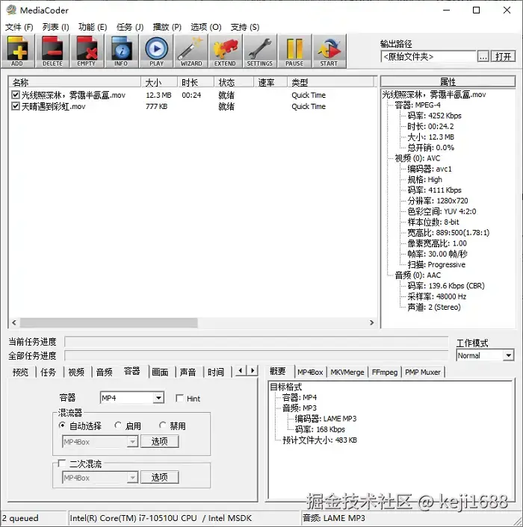523x527 pixels.
Task: Switch to the 视频 tab
Action: (76, 372)
